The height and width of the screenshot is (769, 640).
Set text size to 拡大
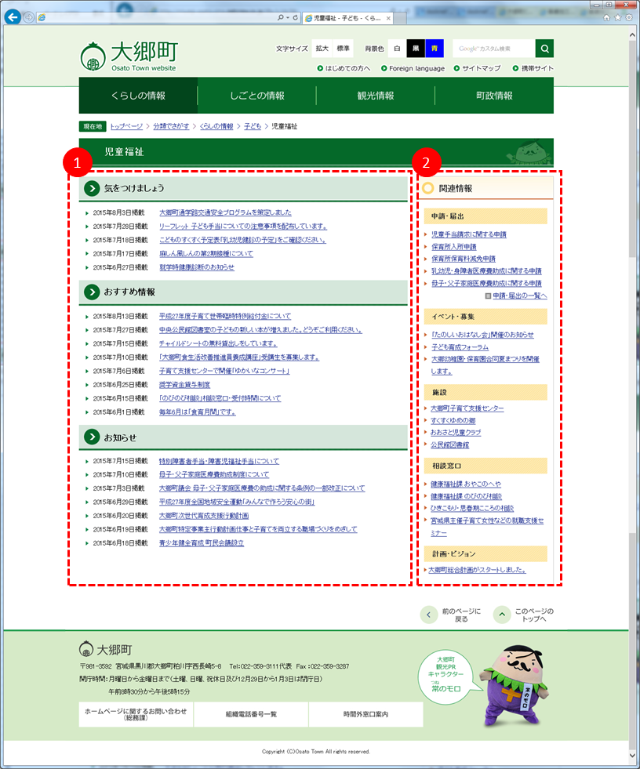pos(322,49)
